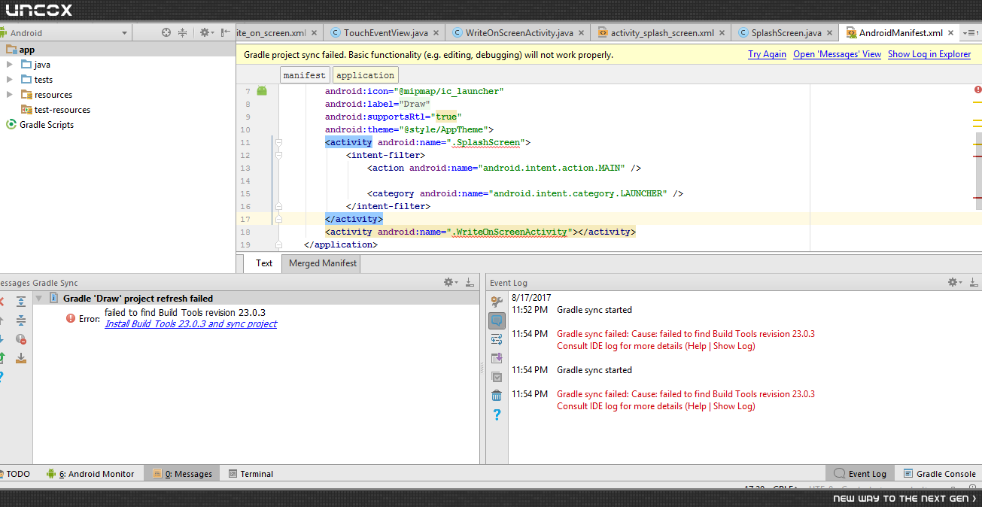The width and height of the screenshot is (982, 507).
Task: Click the manifest breadcrumb
Action: point(305,75)
